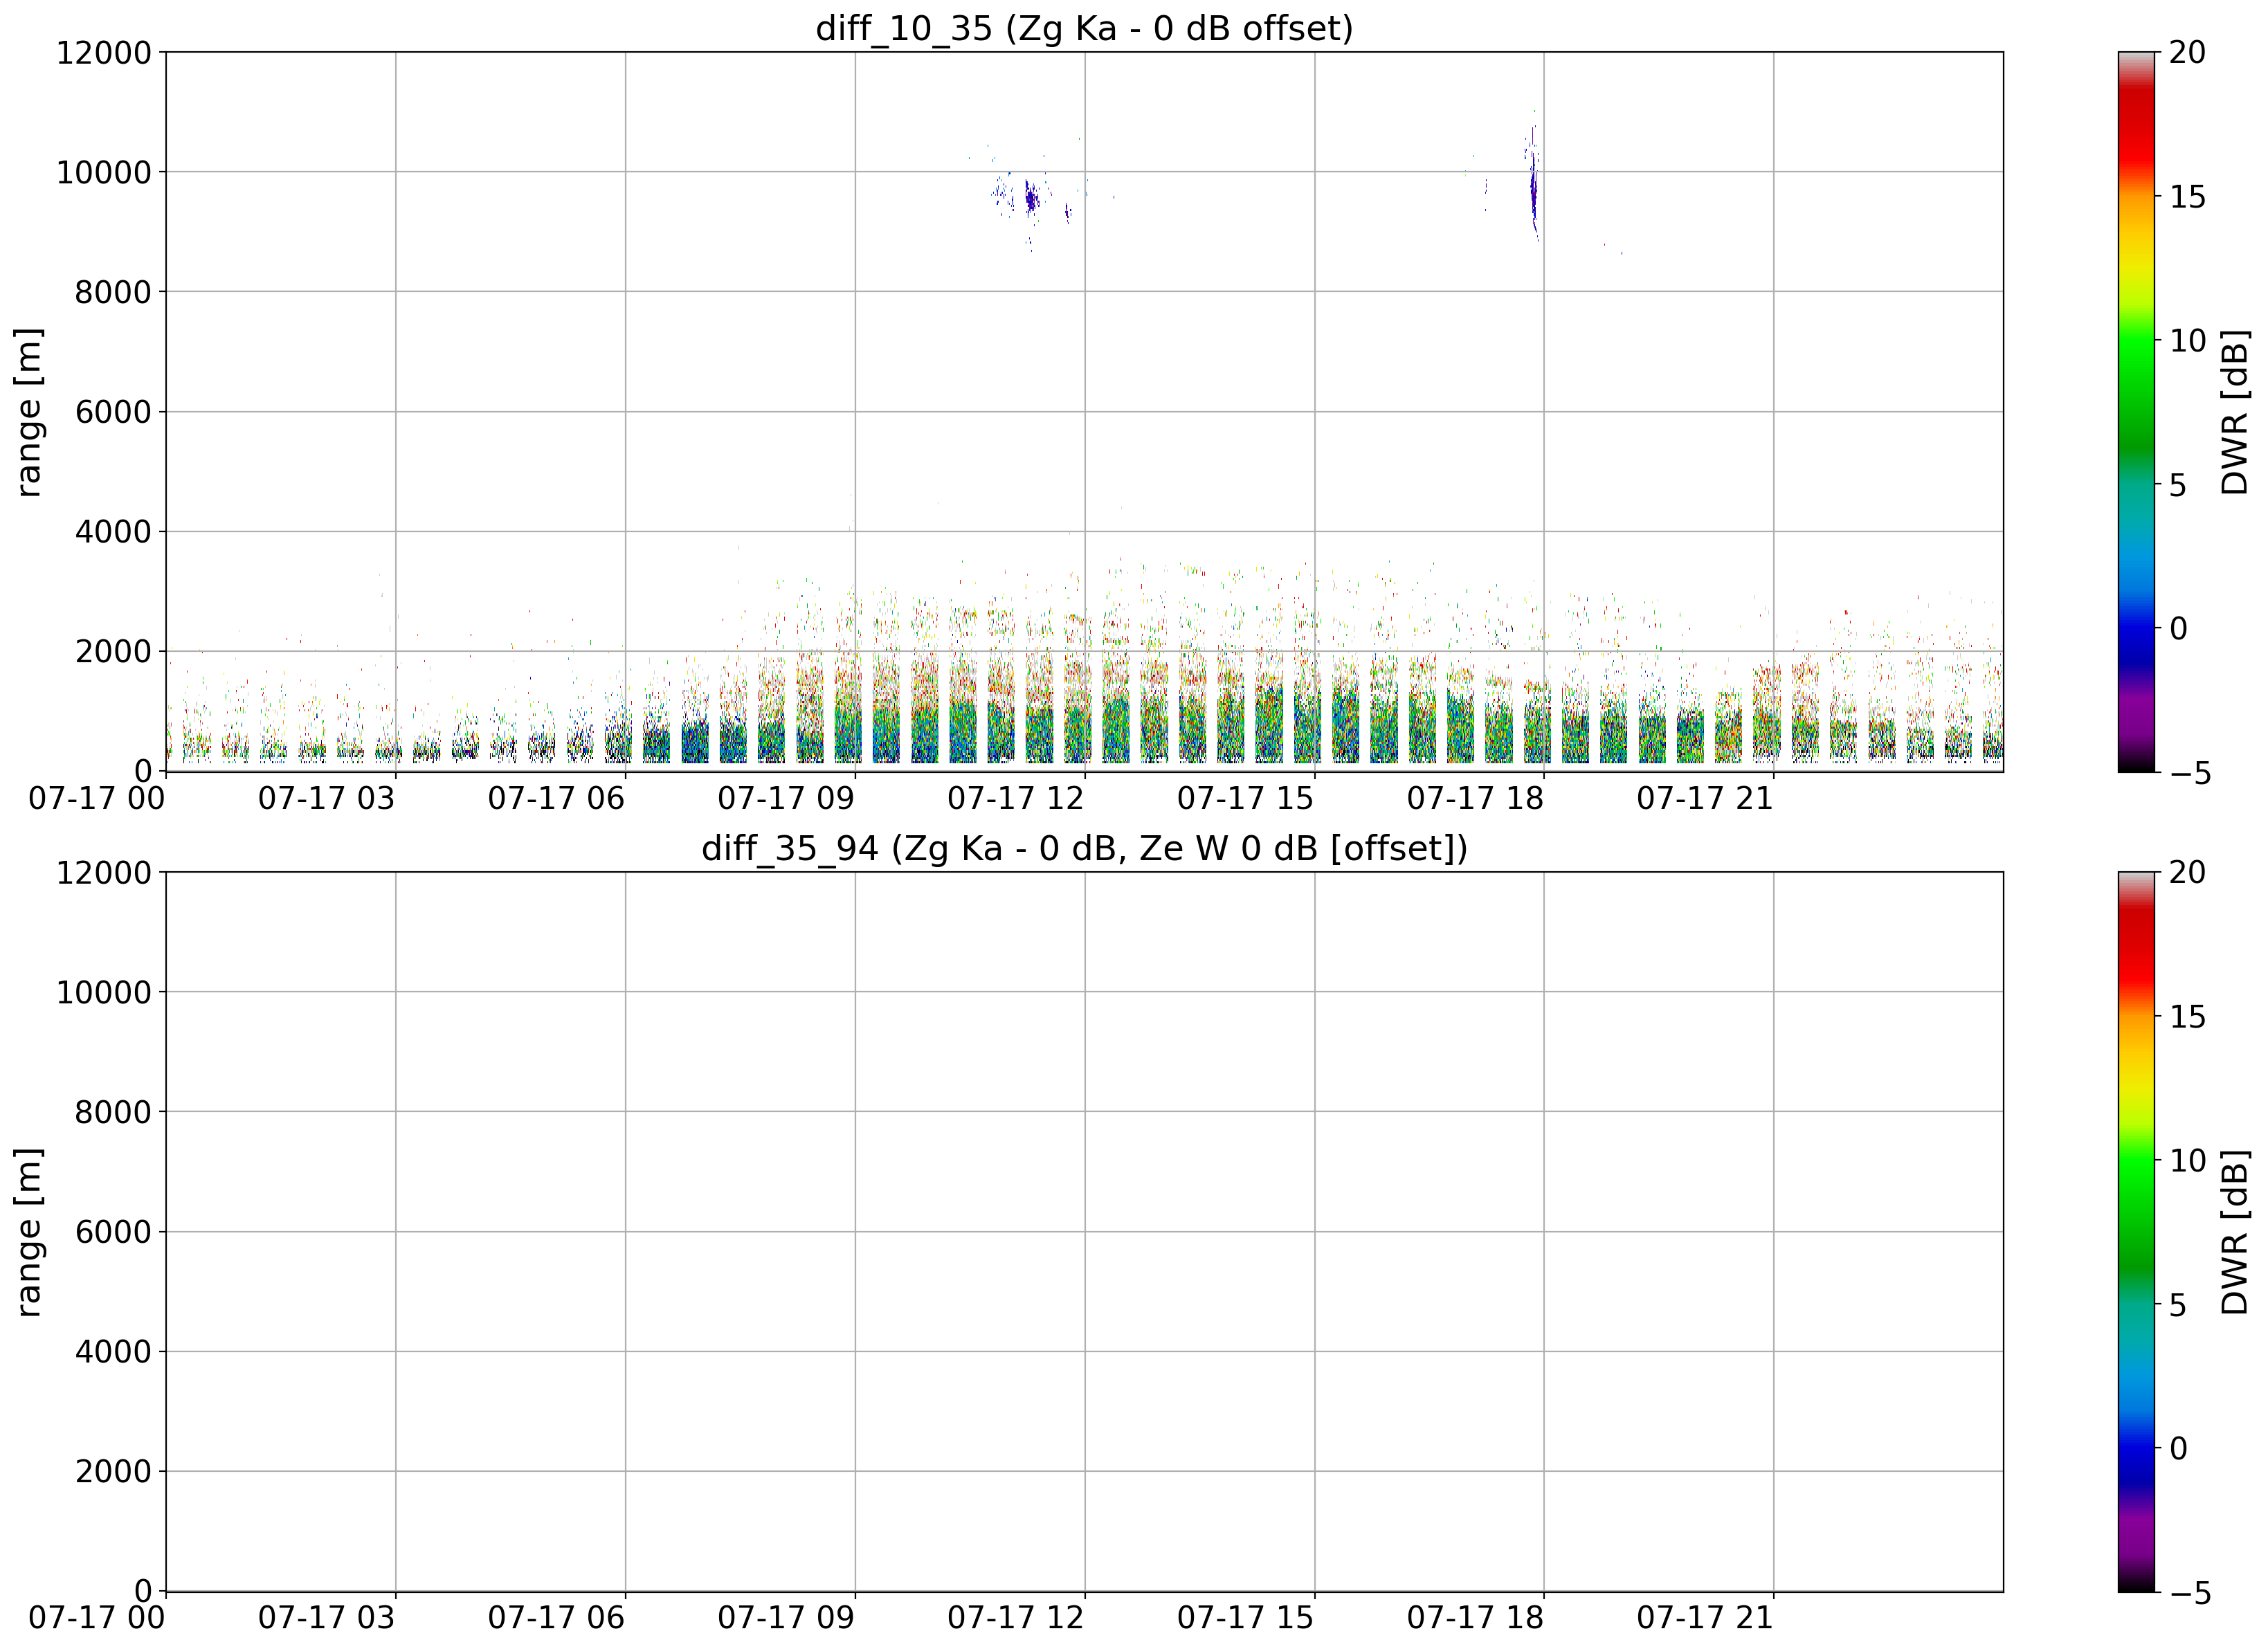Click the "07-17 06" time tick under the diff_35_94 plot

(557, 1618)
